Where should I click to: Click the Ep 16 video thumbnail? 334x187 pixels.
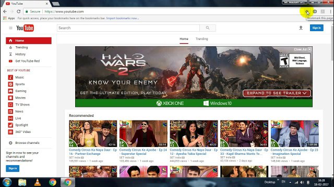pyautogui.click(x=93, y=133)
